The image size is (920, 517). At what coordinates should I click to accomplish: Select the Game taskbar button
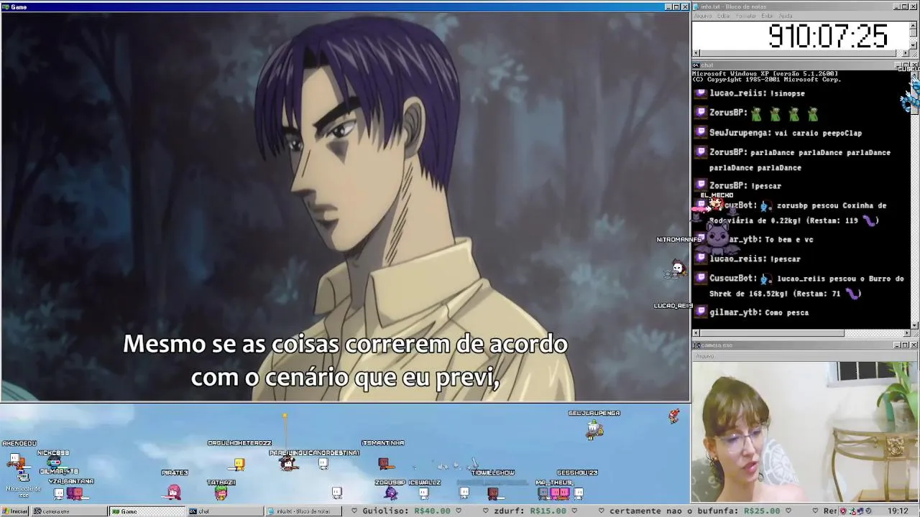[147, 511]
